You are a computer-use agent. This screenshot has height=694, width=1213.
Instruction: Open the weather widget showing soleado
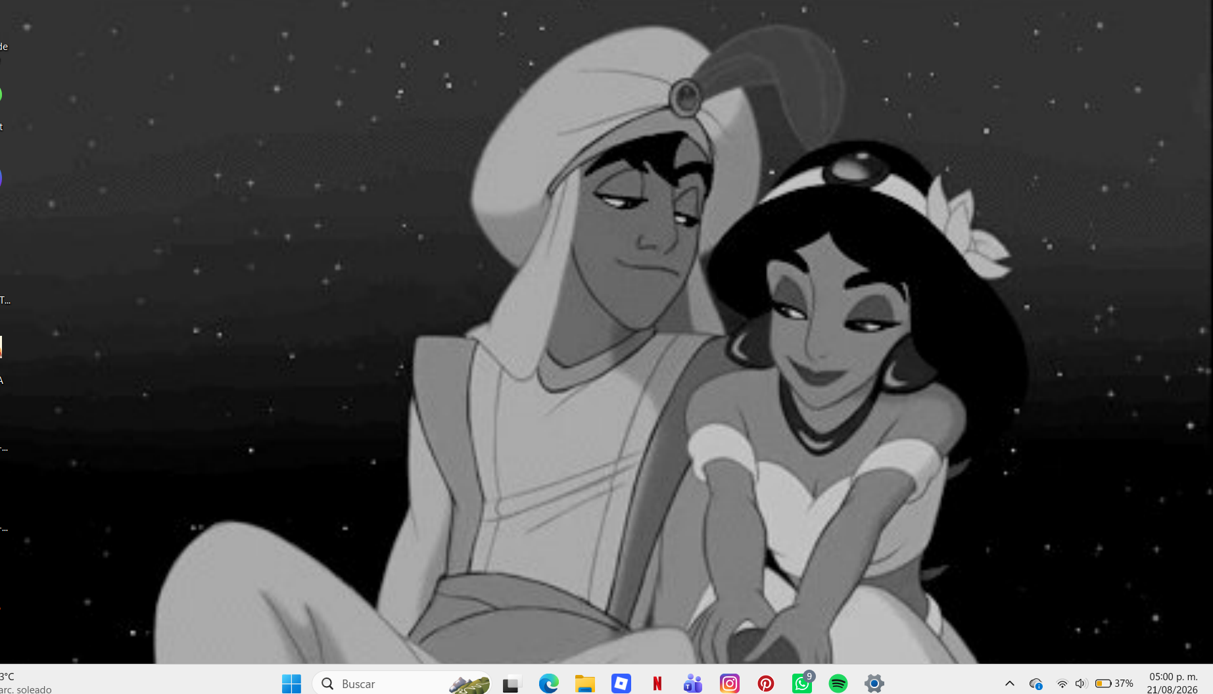click(26, 683)
